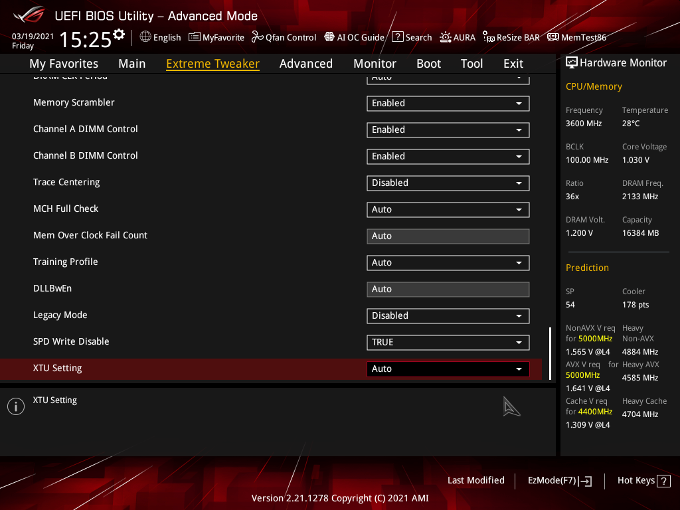Open Channel B DIMM Control dropdown
This screenshot has height=510, width=680.
pos(448,156)
